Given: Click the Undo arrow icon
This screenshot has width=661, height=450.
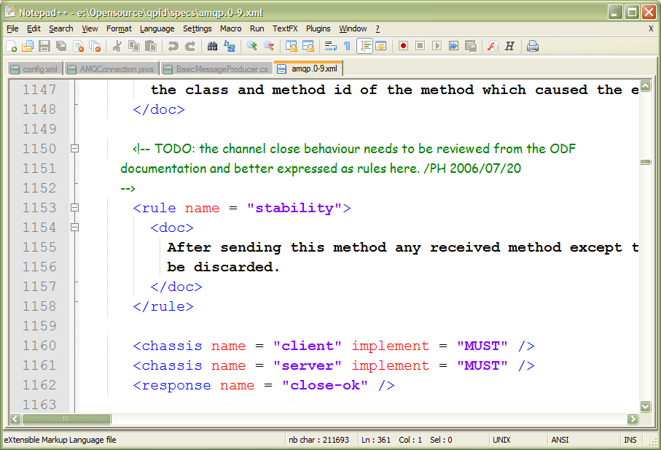Looking at the screenshot, I should [x=173, y=45].
